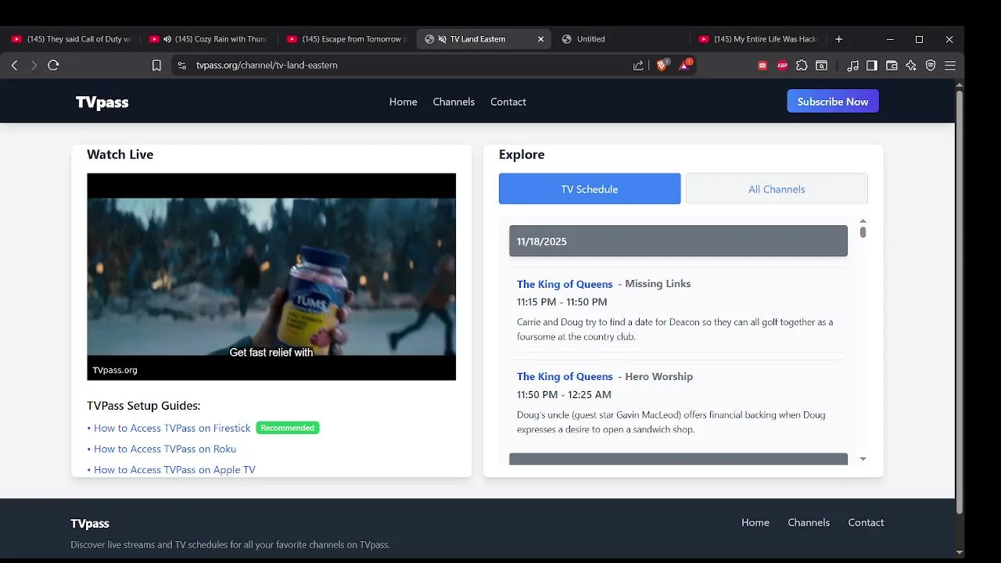
Task: Click '11:15 PM - 11:50 PM' time text
Action: (561, 302)
